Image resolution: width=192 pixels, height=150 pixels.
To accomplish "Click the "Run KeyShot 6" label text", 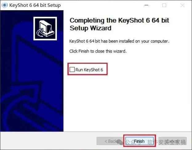I will coord(89,70).
